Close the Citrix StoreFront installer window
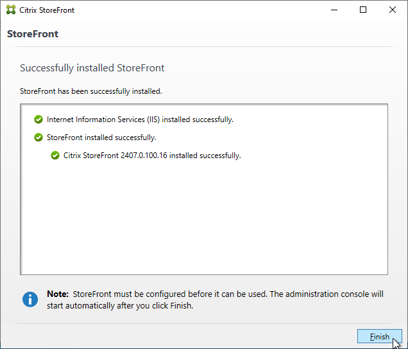The image size is (408, 349). (x=393, y=10)
